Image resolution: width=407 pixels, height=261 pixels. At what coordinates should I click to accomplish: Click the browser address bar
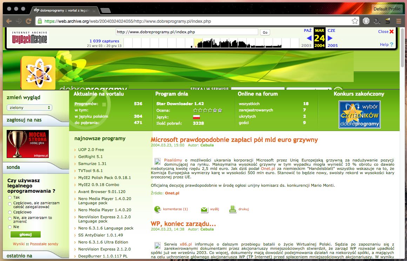[197, 21]
